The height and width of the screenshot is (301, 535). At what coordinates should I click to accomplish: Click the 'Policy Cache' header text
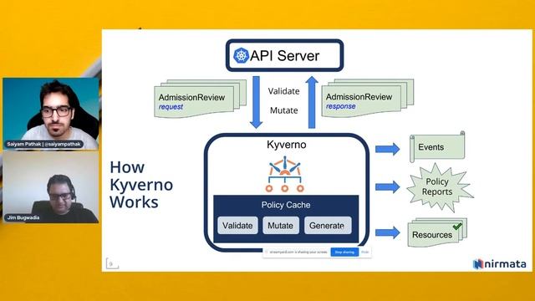(286, 205)
